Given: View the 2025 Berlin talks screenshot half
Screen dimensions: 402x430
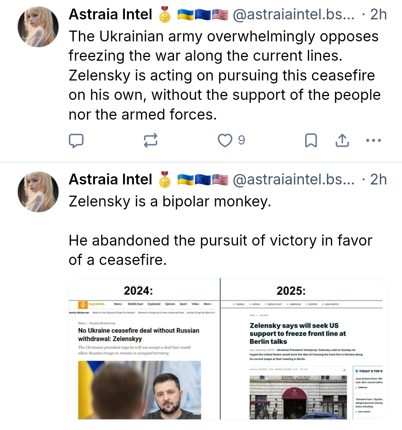Looking at the screenshot, I should point(304,349).
